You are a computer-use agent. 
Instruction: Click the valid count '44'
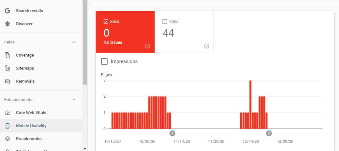tap(169, 33)
